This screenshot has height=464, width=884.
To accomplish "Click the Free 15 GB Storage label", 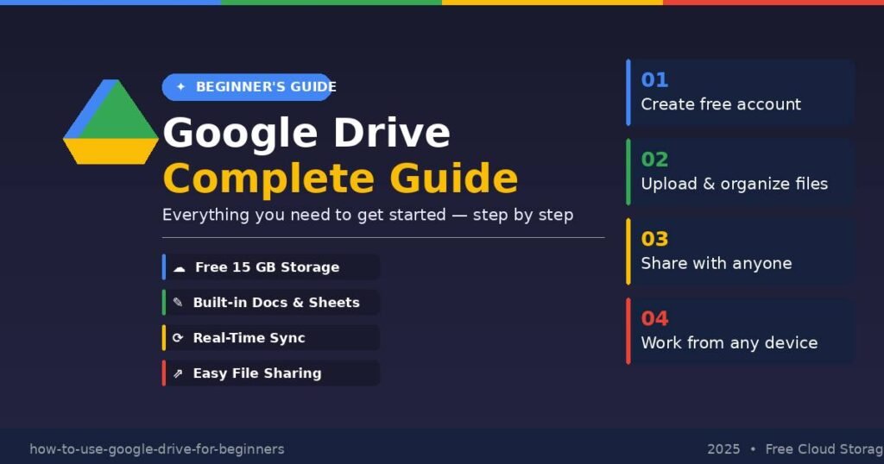I will (x=268, y=266).
